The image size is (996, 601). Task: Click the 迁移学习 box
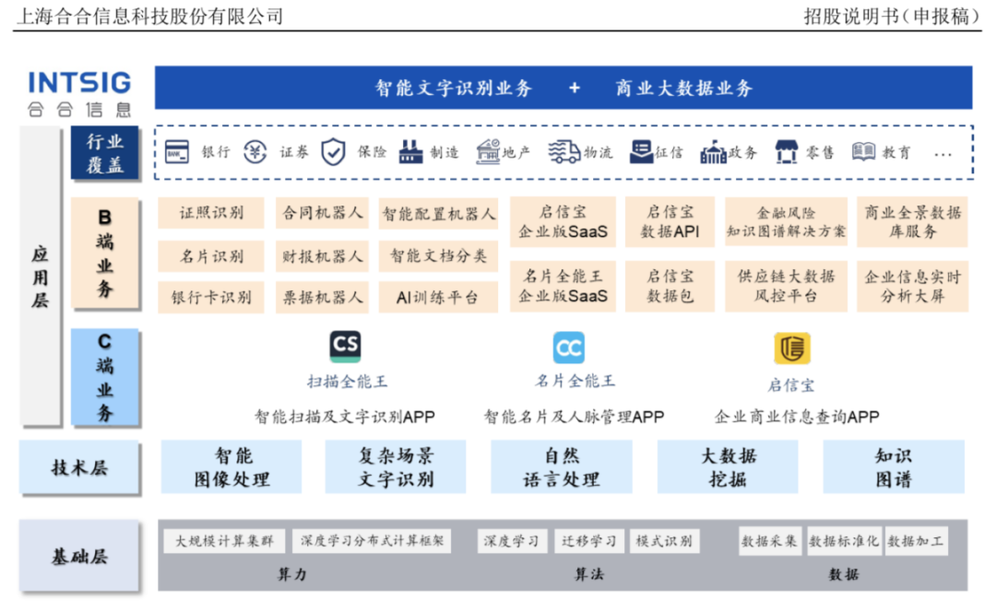click(x=588, y=541)
